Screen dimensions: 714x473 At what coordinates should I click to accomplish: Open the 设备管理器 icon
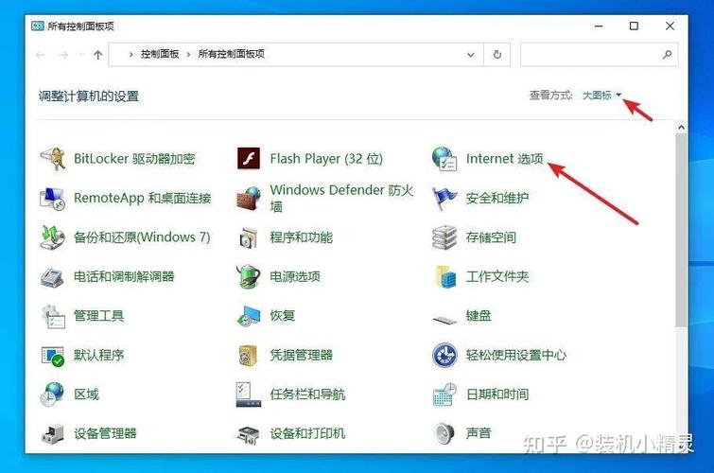pyautogui.click(x=53, y=434)
